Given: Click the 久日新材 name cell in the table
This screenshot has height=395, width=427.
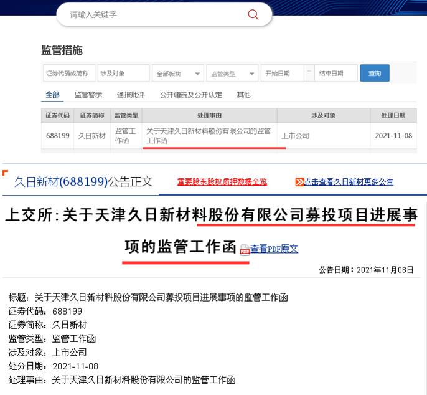Looking at the screenshot, I should click(x=91, y=135).
